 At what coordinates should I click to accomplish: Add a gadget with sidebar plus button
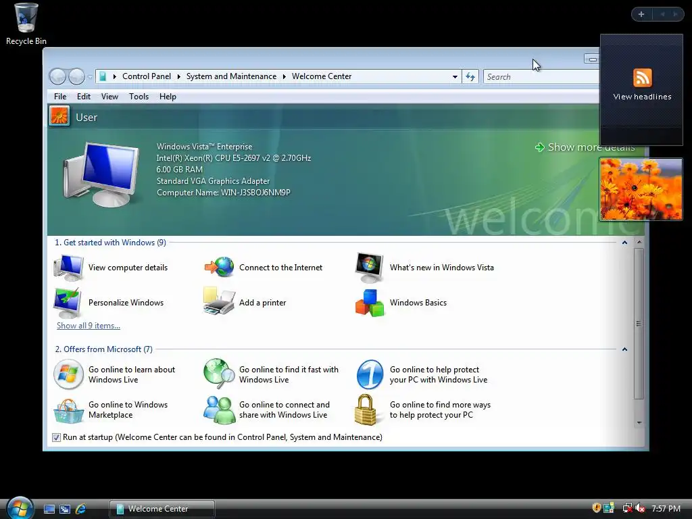coord(641,14)
